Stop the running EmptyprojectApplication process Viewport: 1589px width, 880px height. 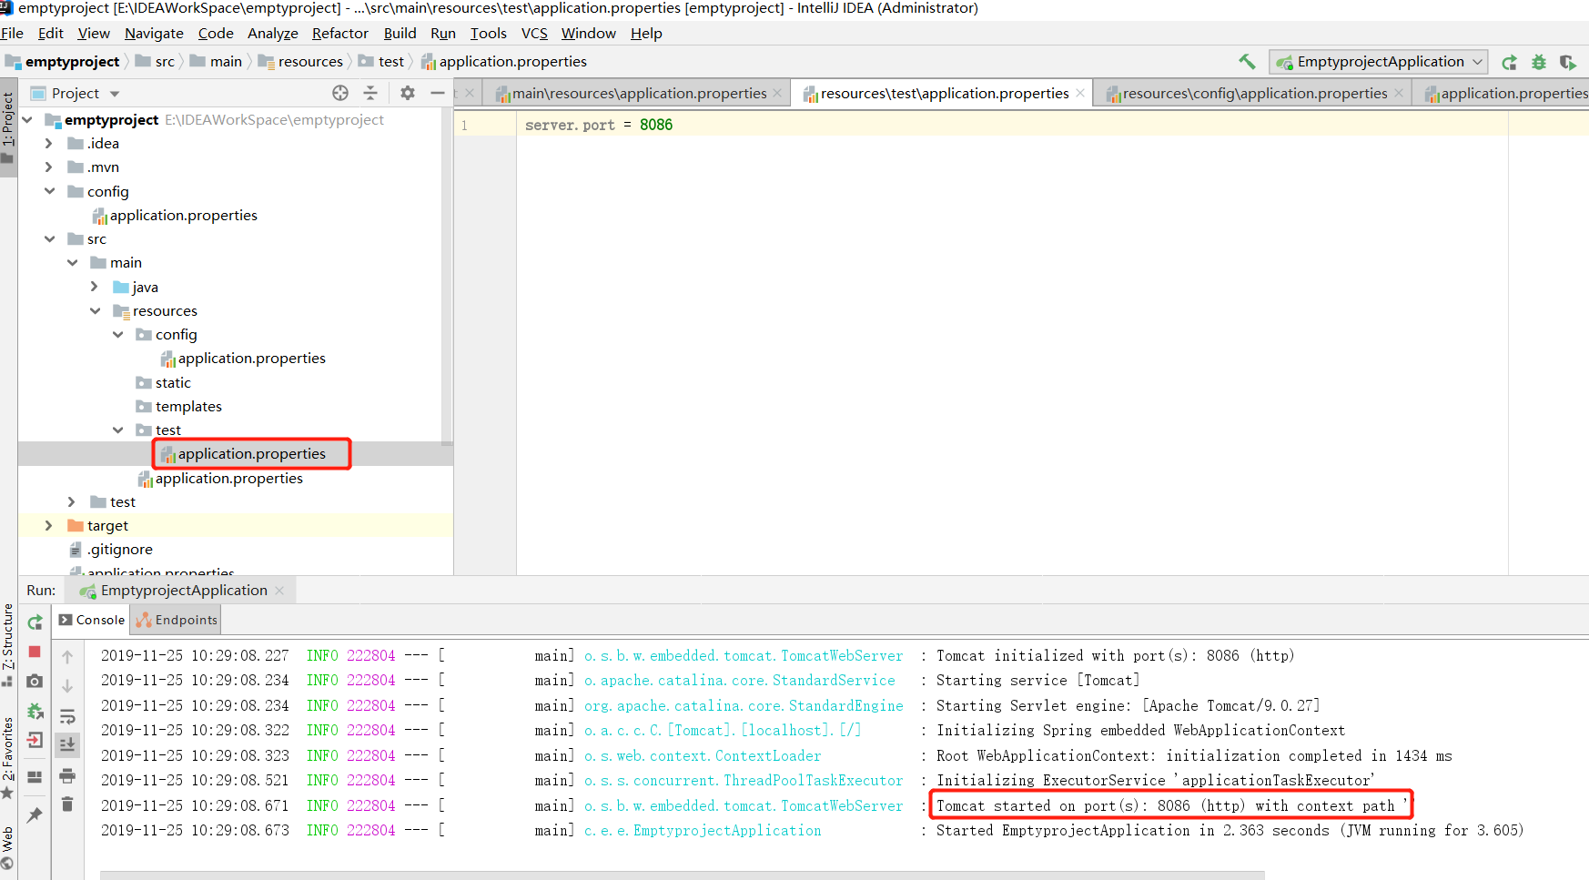(35, 652)
